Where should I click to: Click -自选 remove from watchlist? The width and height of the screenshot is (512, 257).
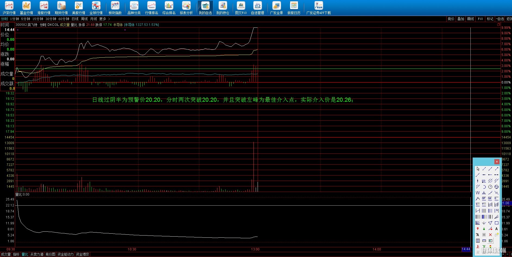click(500, 19)
